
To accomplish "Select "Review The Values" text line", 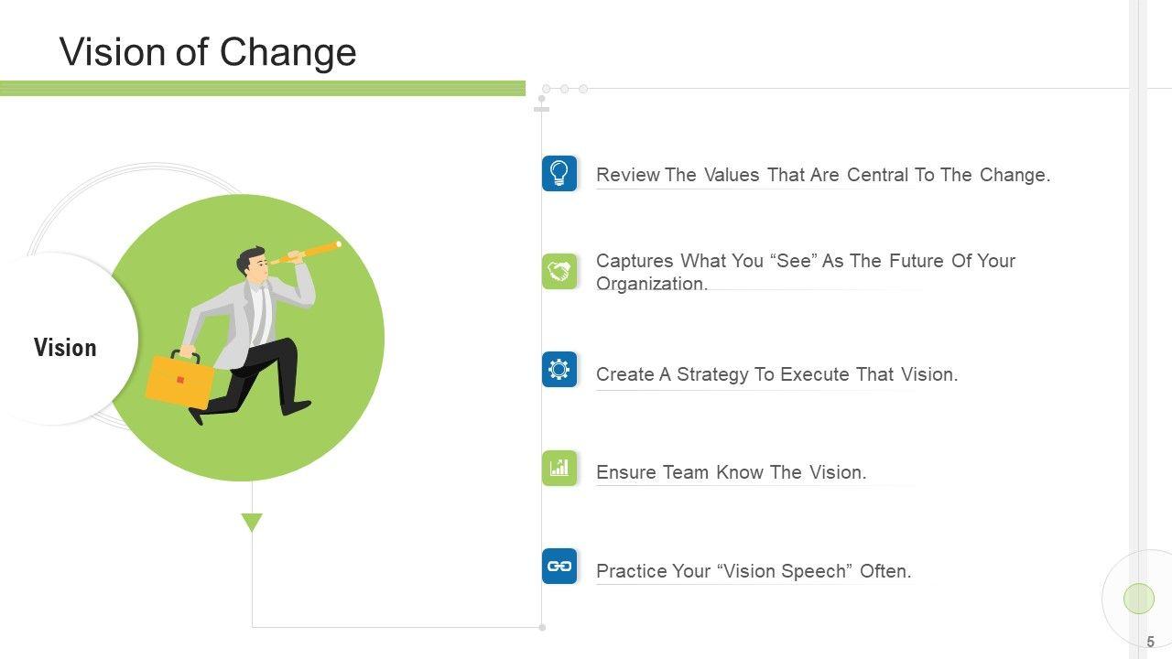I will pos(822,175).
